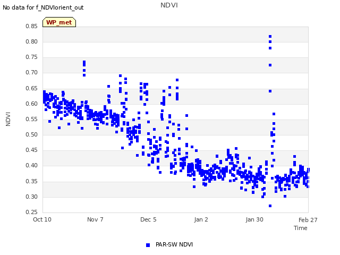The height and width of the screenshot is (255, 340).
Task: Click the 0.75 y-axis tick label
Action: pyautogui.click(x=31, y=57)
